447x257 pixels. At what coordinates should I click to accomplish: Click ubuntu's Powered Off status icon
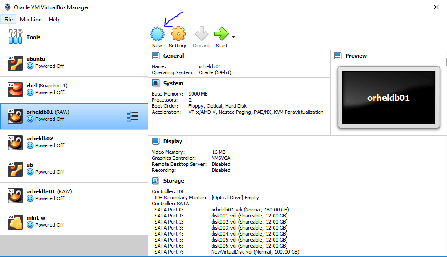click(30, 66)
